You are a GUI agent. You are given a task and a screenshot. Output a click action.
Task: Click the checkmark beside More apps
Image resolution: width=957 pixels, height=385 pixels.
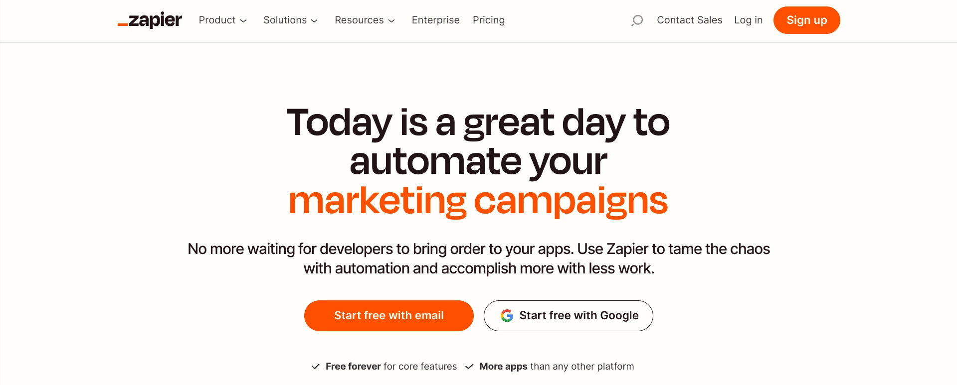pyautogui.click(x=469, y=367)
